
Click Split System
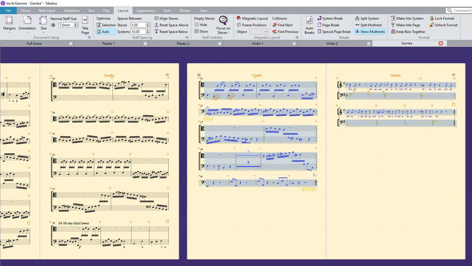coord(367,18)
